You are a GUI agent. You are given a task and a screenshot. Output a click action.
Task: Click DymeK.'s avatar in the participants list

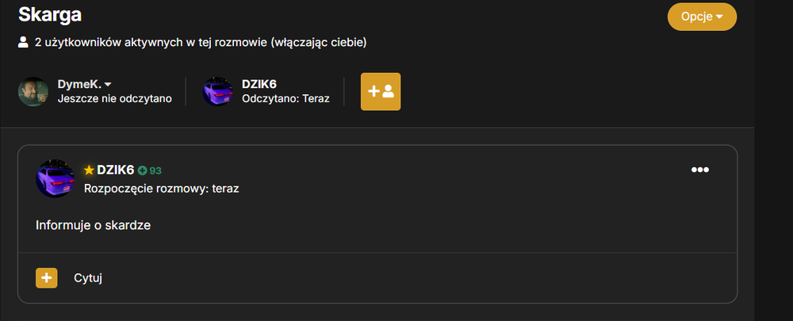coord(33,91)
